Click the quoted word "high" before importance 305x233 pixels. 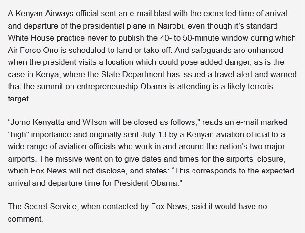(18, 134)
